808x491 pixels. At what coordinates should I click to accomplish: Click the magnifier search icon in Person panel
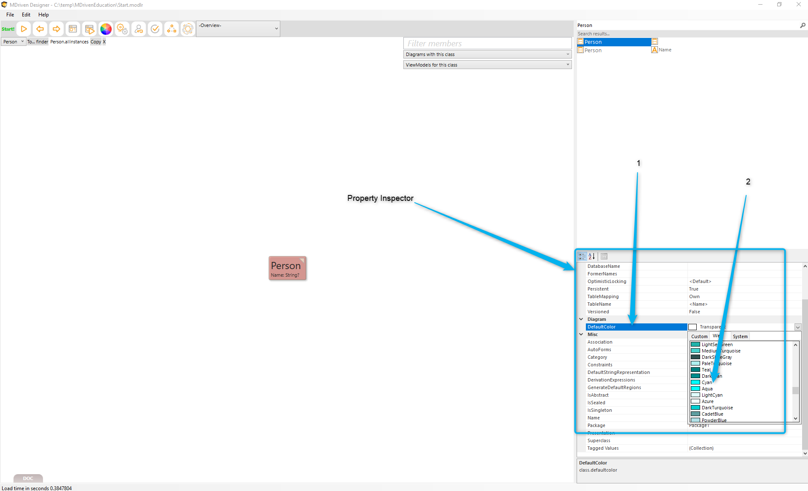tap(803, 25)
